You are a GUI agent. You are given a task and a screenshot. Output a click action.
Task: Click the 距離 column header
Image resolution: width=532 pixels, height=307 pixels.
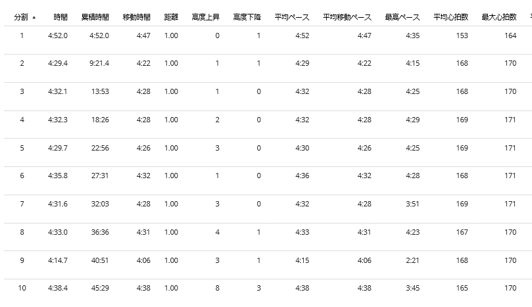(171, 17)
